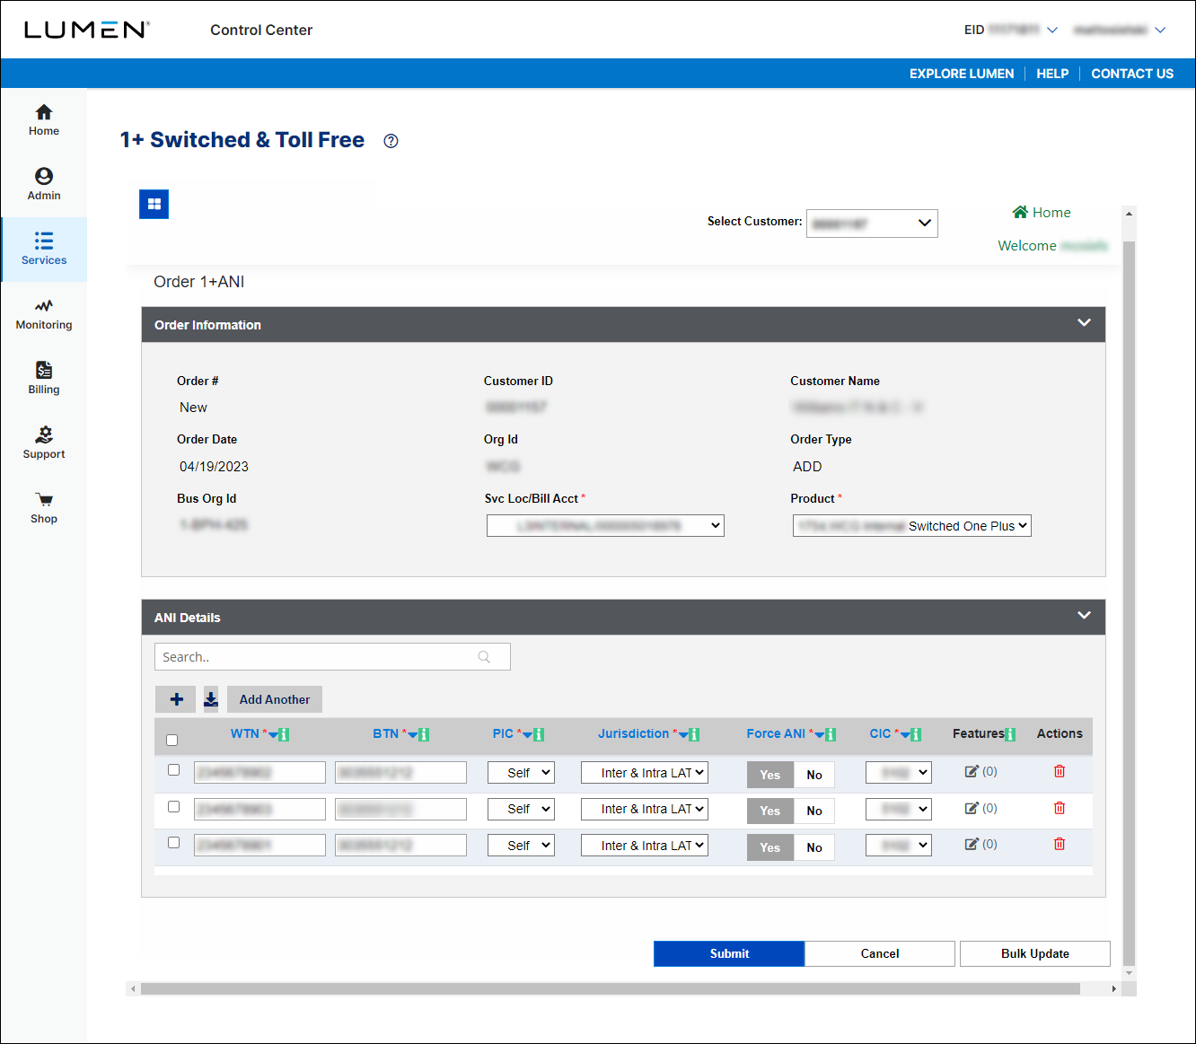The height and width of the screenshot is (1044, 1196).
Task: Collapse the Order Information section
Action: click(x=1084, y=323)
